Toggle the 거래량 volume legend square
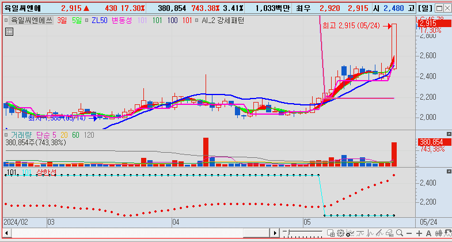The width and height of the screenshot is (452, 242). pos(6,135)
